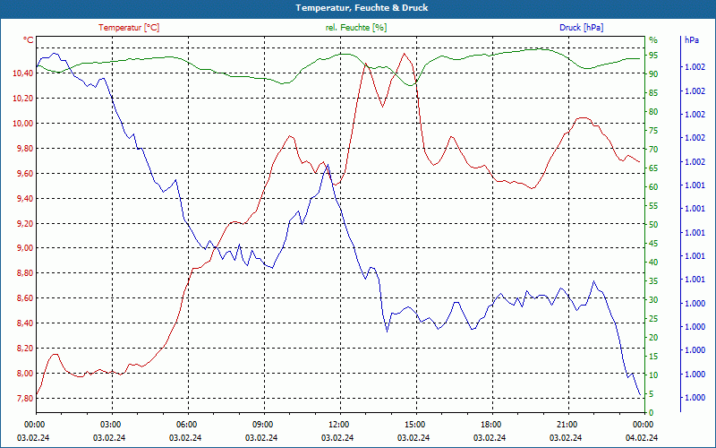716x448 pixels.
Task: Click green humidity axis value '15'
Action: [653, 356]
